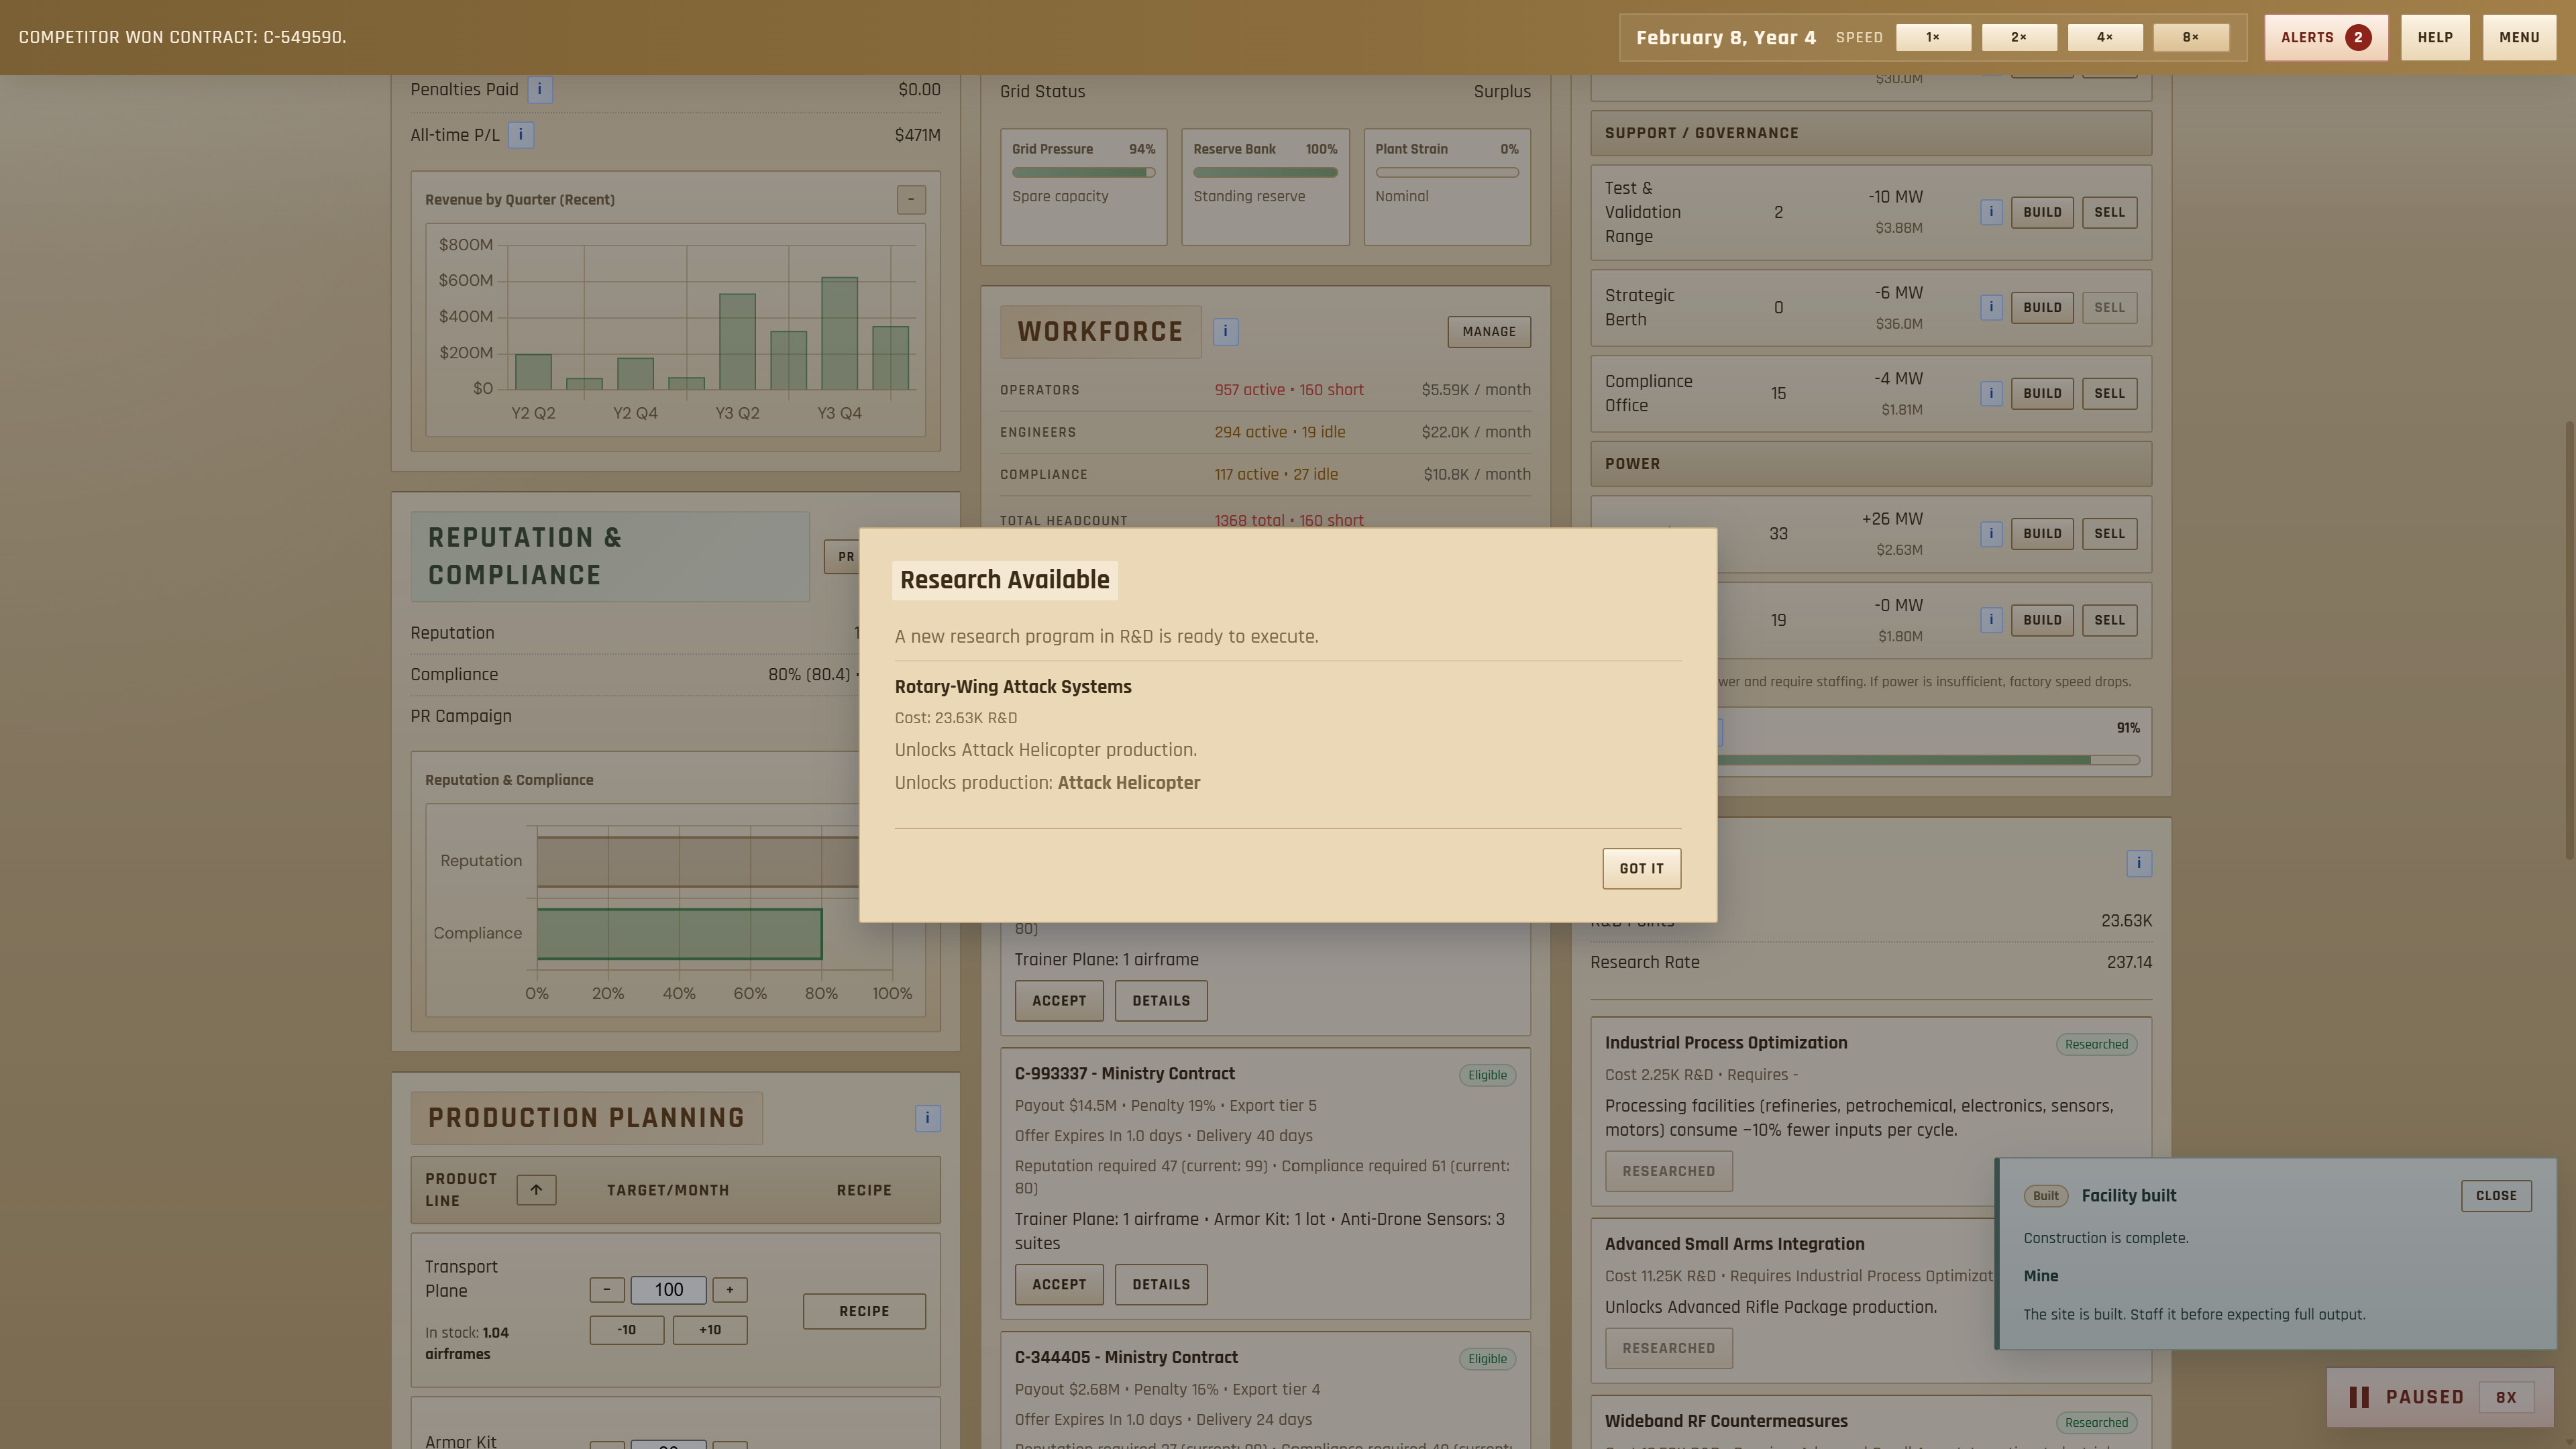The width and height of the screenshot is (2576, 1449).
Task: Dismiss the dialog with the Got It button
Action: [x=1641, y=868]
